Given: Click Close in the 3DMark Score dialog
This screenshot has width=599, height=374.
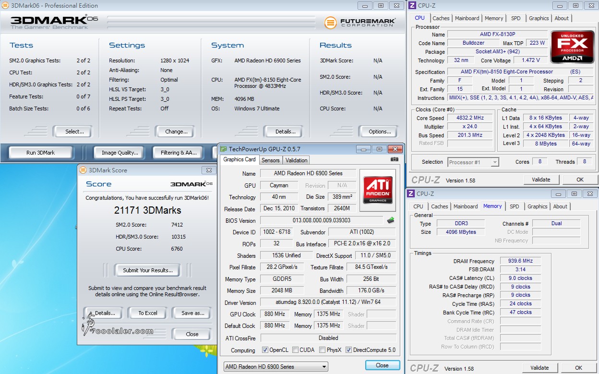Looking at the screenshot, I should 192,334.
